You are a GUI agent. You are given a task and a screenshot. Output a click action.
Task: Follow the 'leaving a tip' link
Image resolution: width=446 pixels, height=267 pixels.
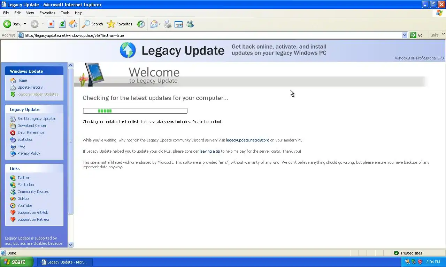point(210,151)
